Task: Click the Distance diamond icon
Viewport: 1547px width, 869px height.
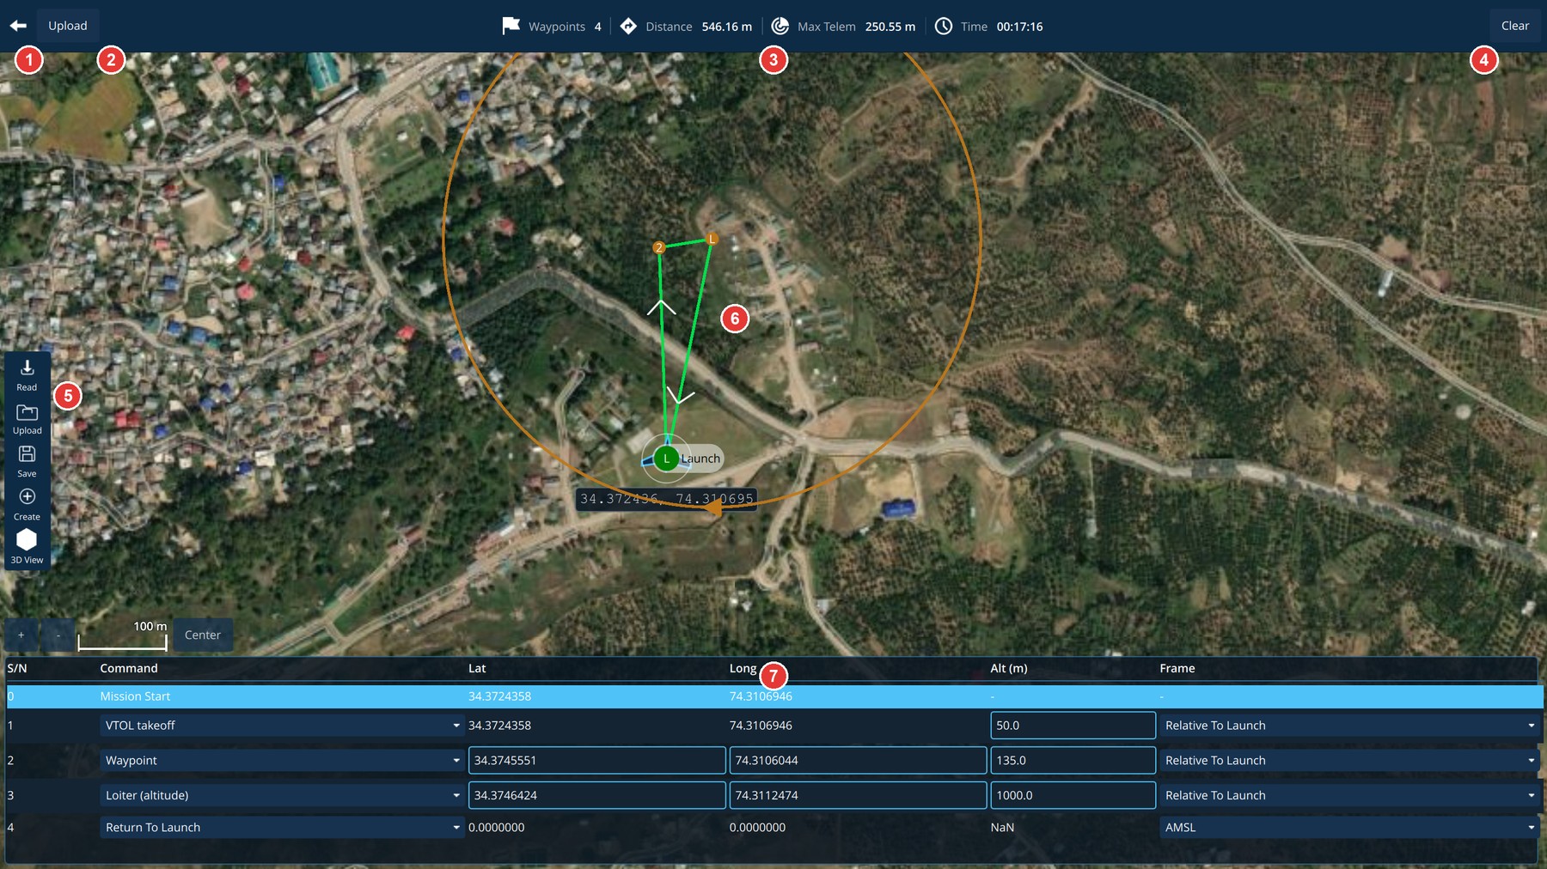Action: (628, 26)
